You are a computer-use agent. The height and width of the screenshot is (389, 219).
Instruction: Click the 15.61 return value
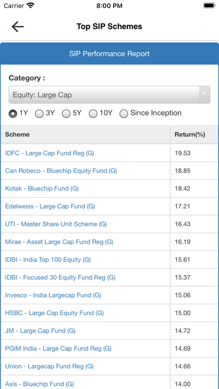(x=183, y=260)
